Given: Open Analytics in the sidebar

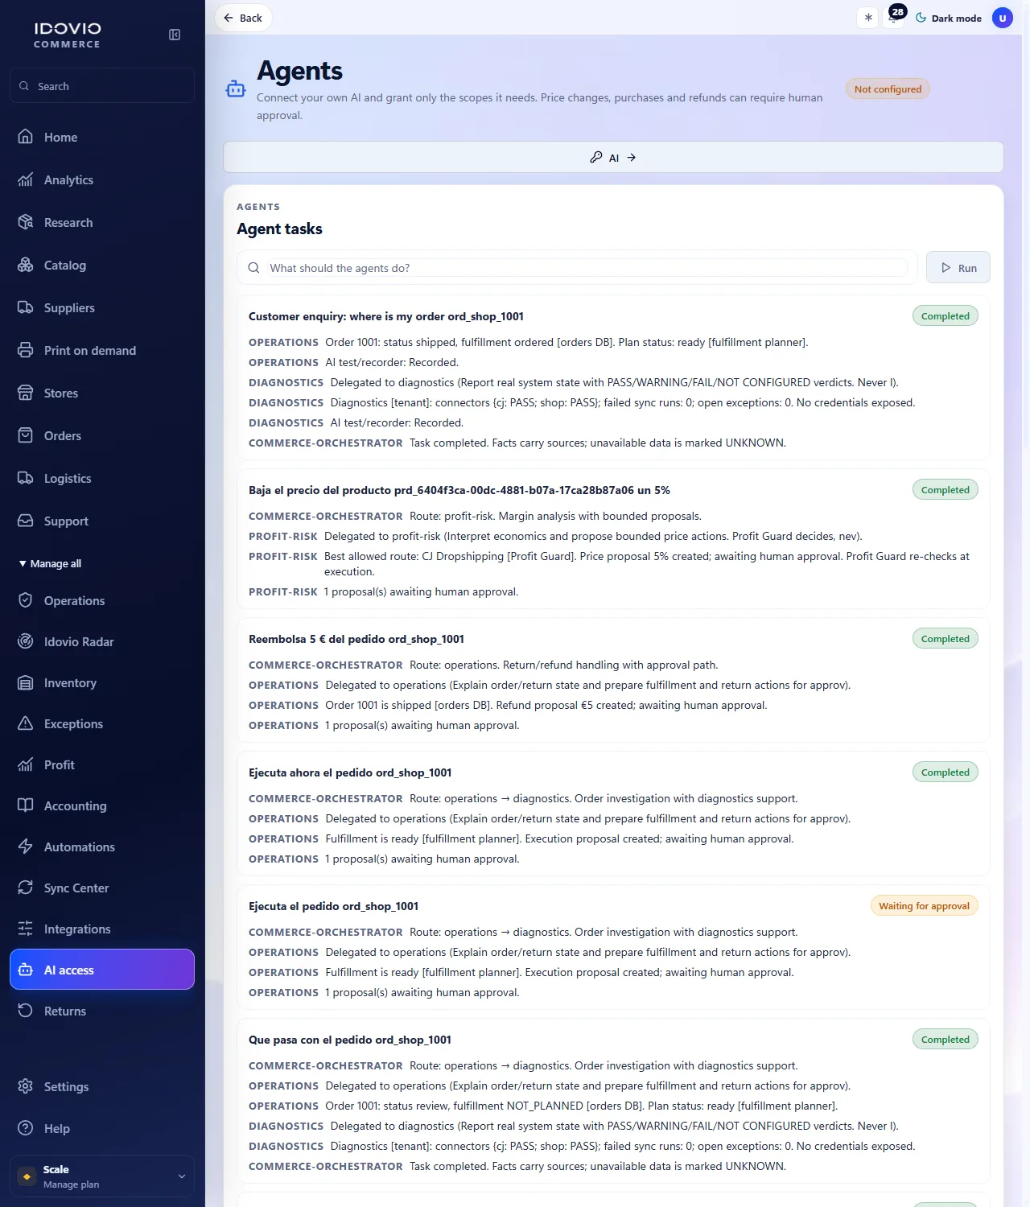Looking at the screenshot, I should [102, 180].
